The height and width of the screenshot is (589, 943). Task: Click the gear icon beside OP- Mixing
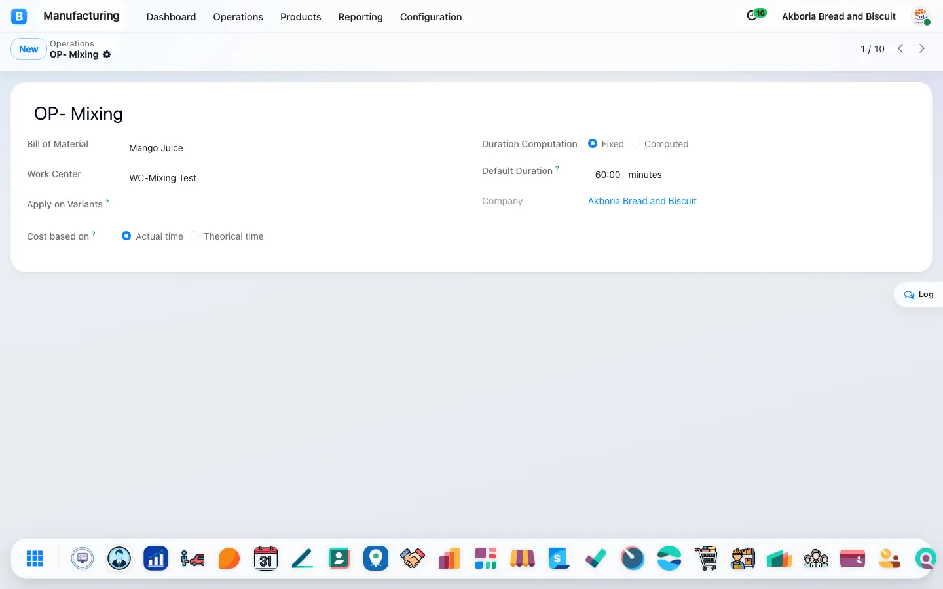[x=107, y=54]
